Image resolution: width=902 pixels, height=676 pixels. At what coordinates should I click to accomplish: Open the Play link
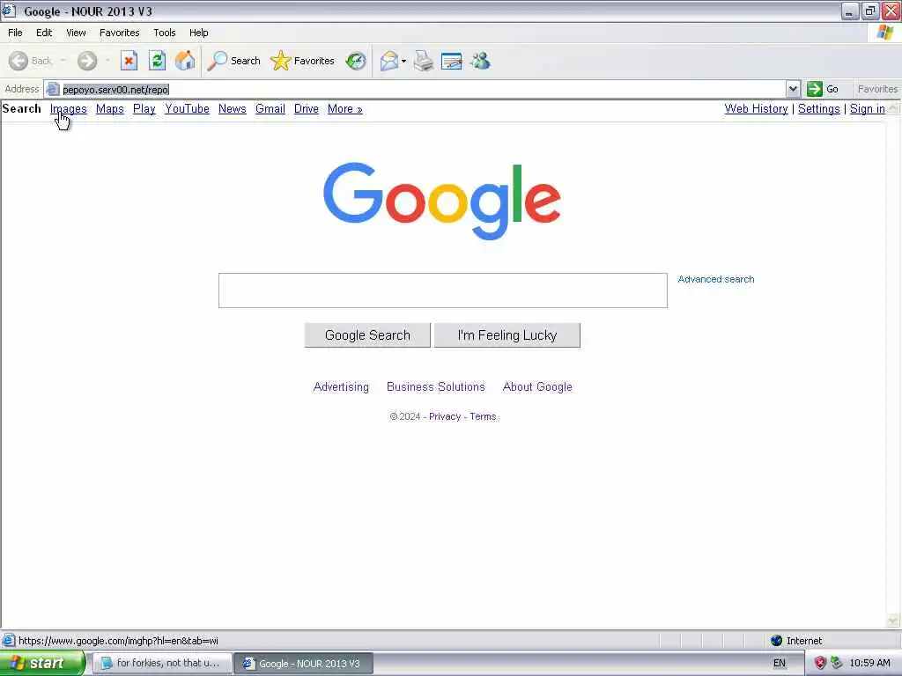tap(144, 108)
